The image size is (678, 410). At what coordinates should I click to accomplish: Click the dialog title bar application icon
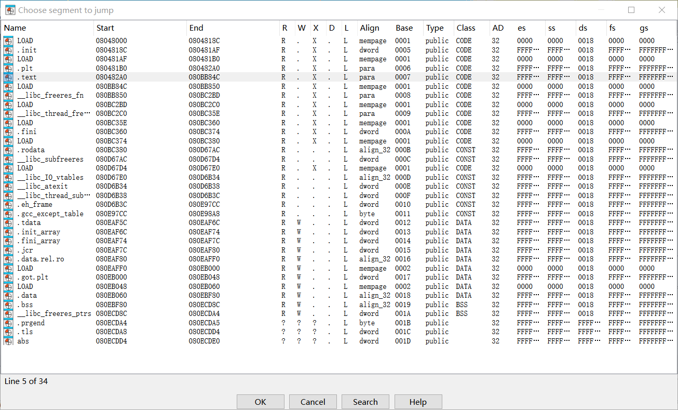10,10
